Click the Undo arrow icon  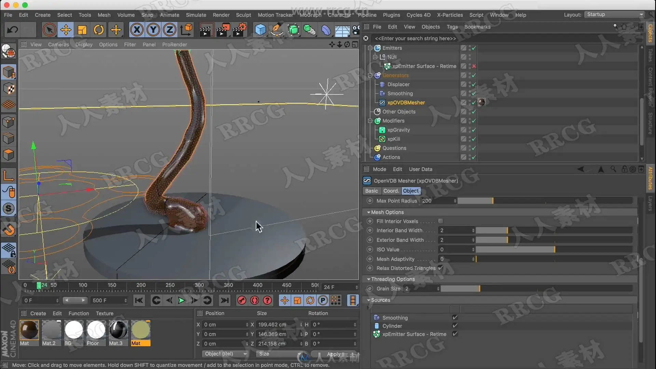[x=13, y=30]
